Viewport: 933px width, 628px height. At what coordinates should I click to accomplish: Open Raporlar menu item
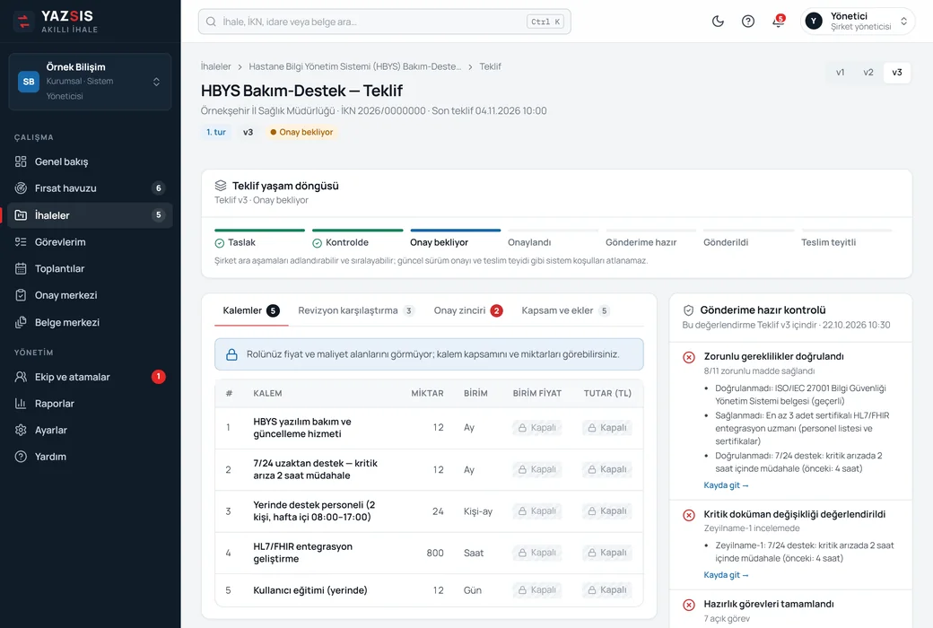90,404
